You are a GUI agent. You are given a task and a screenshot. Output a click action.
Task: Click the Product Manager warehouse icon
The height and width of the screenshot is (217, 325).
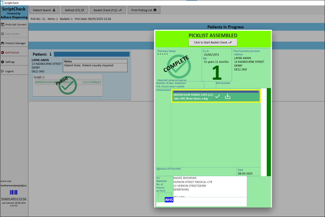[x=2, y=43]
